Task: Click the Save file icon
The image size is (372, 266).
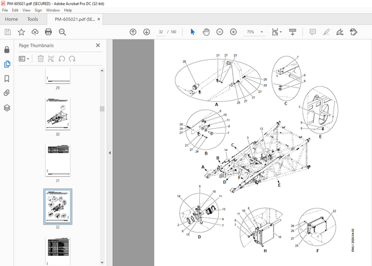Action: pyautogui.click(x=8, y=32)
